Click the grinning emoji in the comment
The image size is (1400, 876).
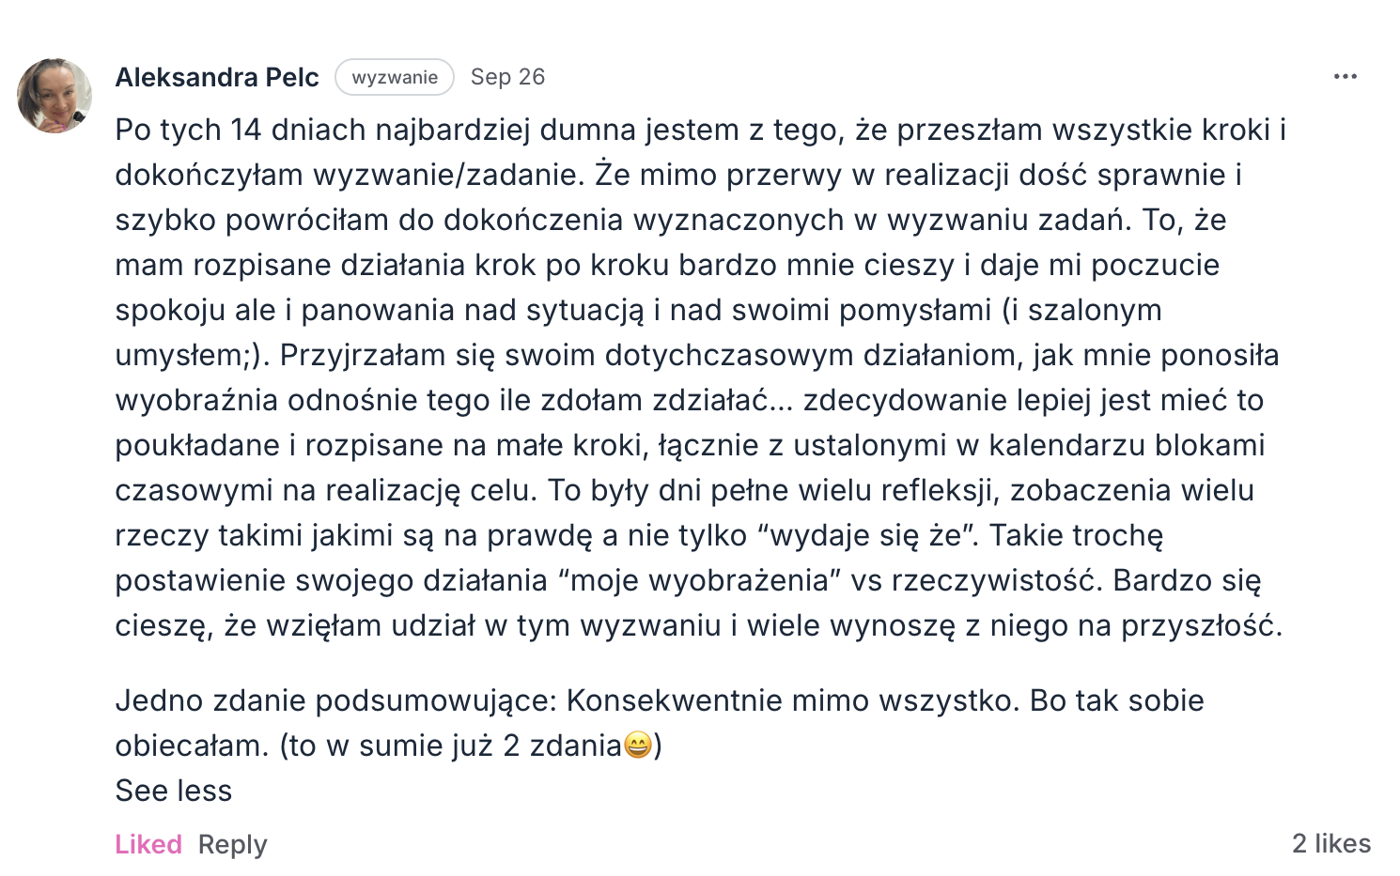pyautogui.click(x=638, y=745)
